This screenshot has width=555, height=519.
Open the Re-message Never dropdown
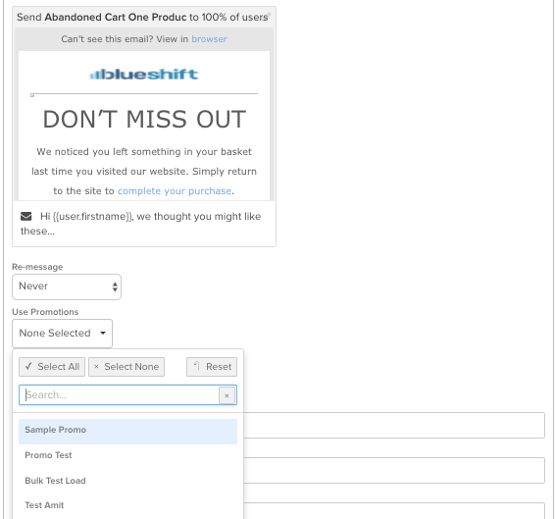[67, 286]
